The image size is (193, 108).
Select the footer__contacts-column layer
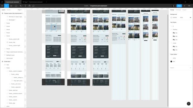[15, 93]
